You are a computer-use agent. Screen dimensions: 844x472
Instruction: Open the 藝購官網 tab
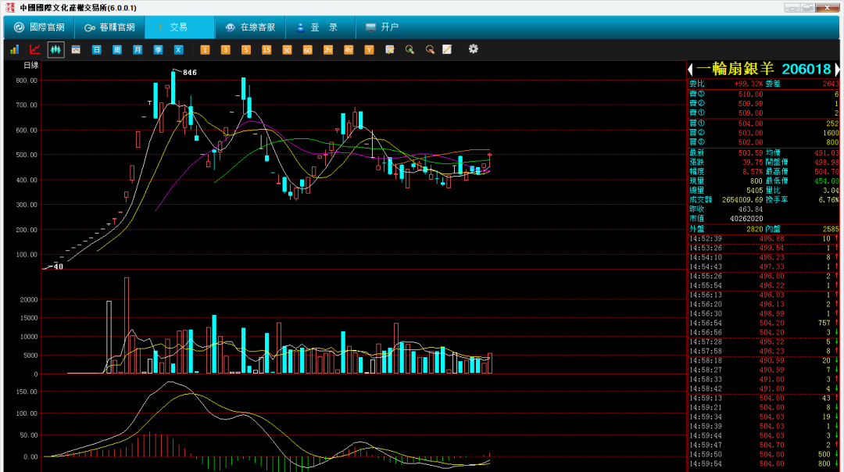pyautogui.click(x=110, y=27)
